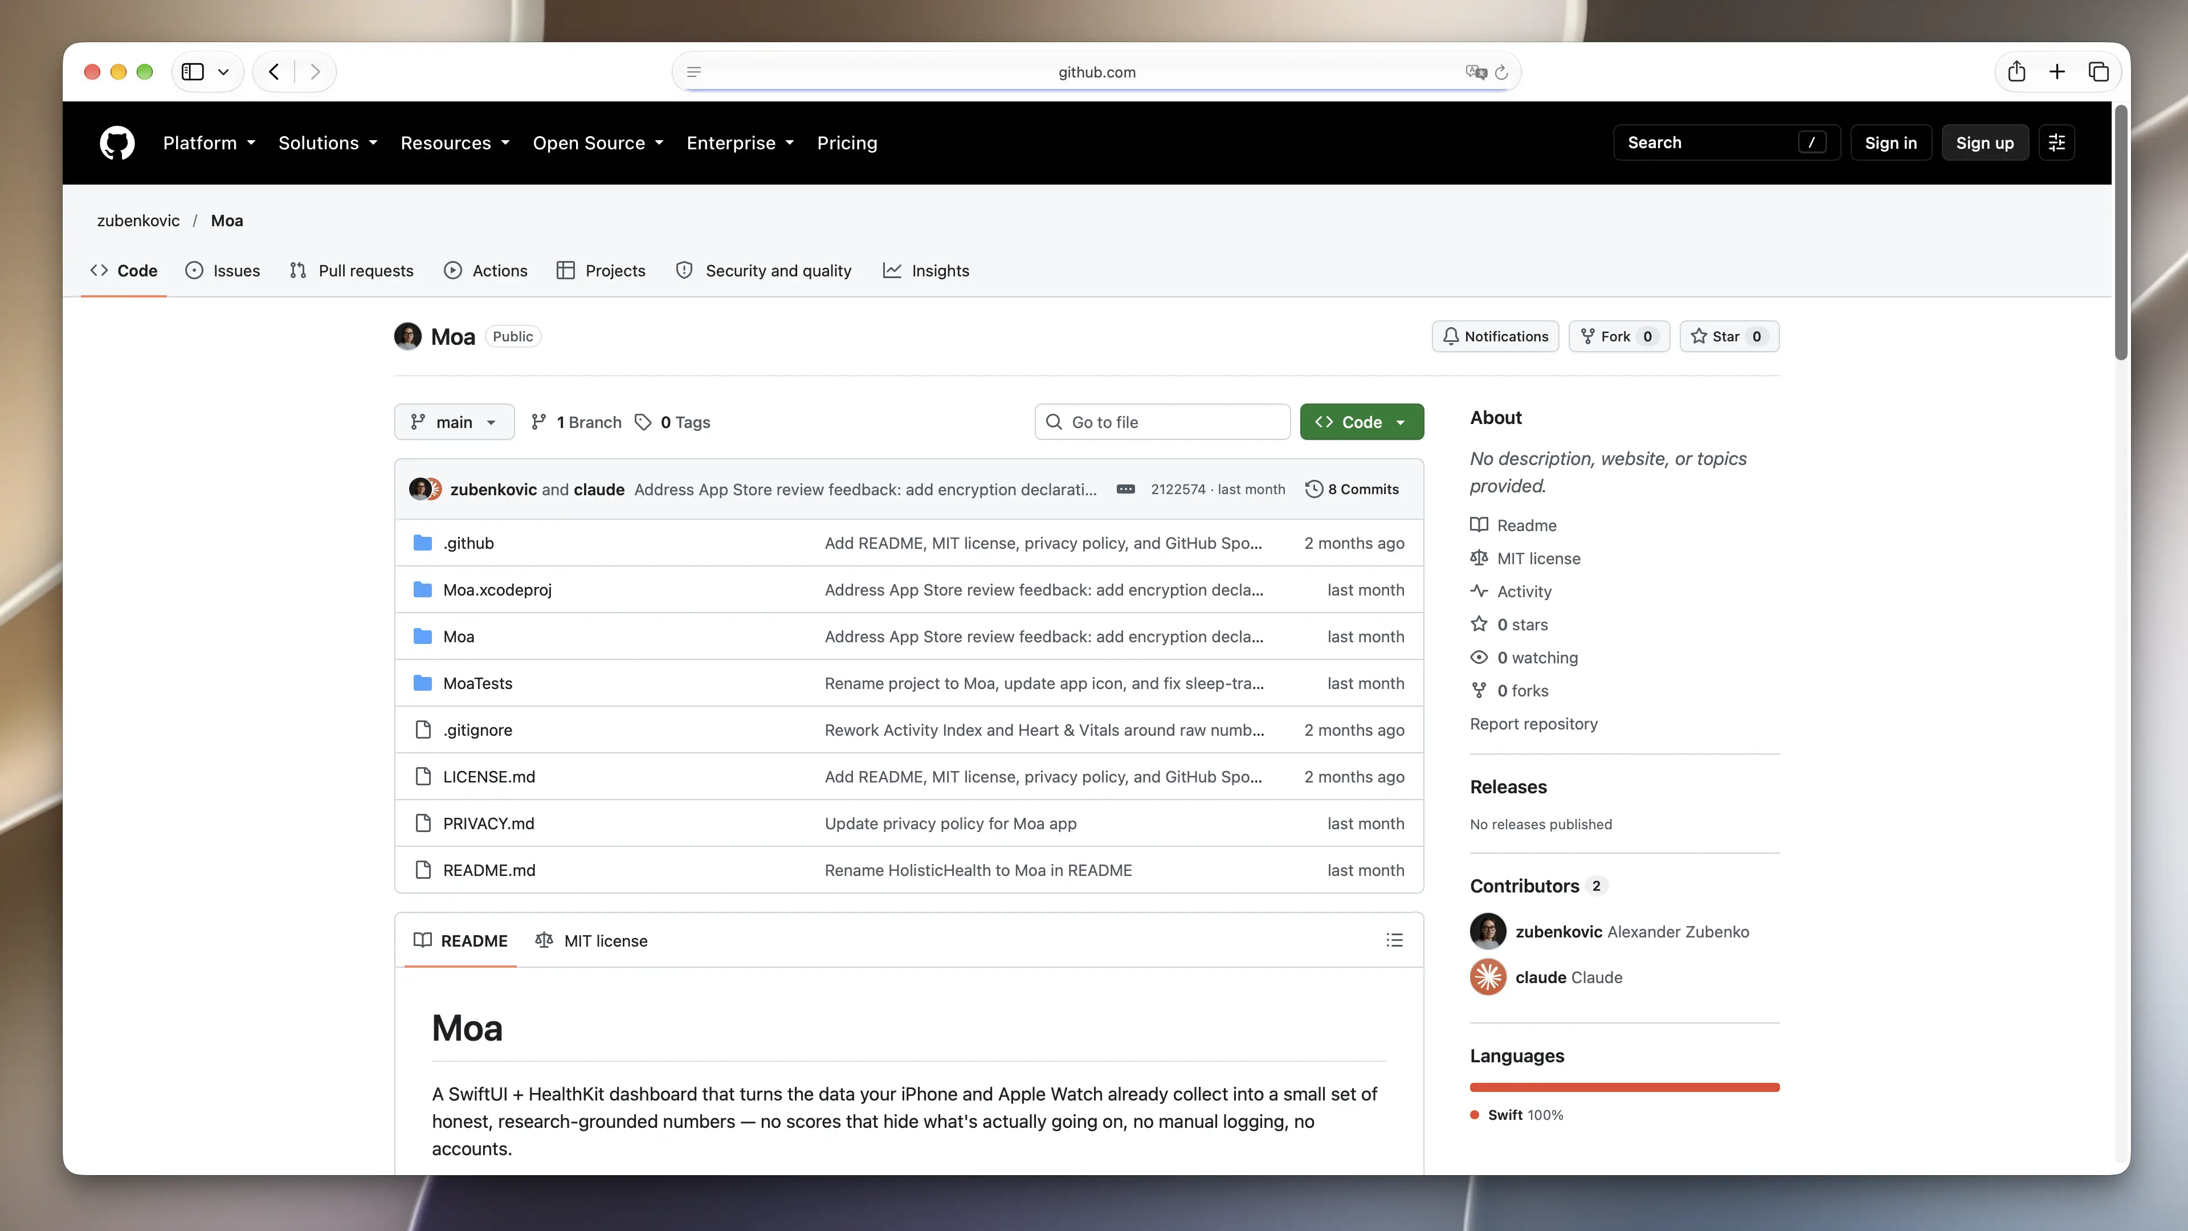This screenshot has height=1231, width=2188.
Task: Open the Pricing link
Action: coord(847,142)
